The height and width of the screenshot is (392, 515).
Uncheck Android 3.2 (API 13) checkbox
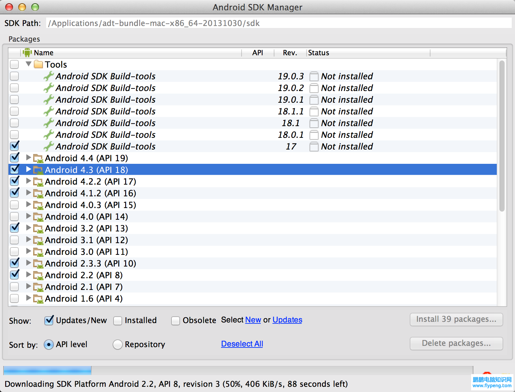[x=14, y=228]
